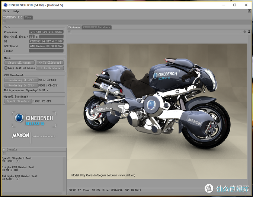
Task: Click console line Multiple CPU Render Test
Action: point(19,176)
